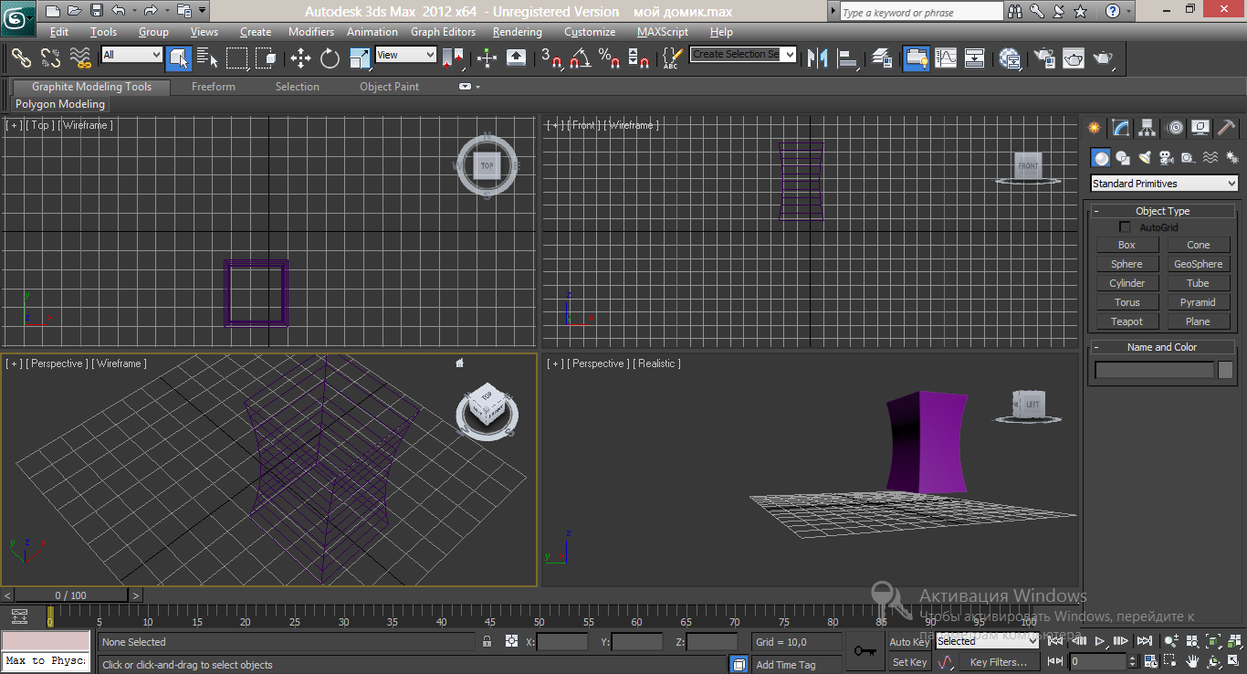Image resolution: width=1247 pixels, height=674 pixels.
Task: Click the Select and Manipulate icon
Action: 487,58
